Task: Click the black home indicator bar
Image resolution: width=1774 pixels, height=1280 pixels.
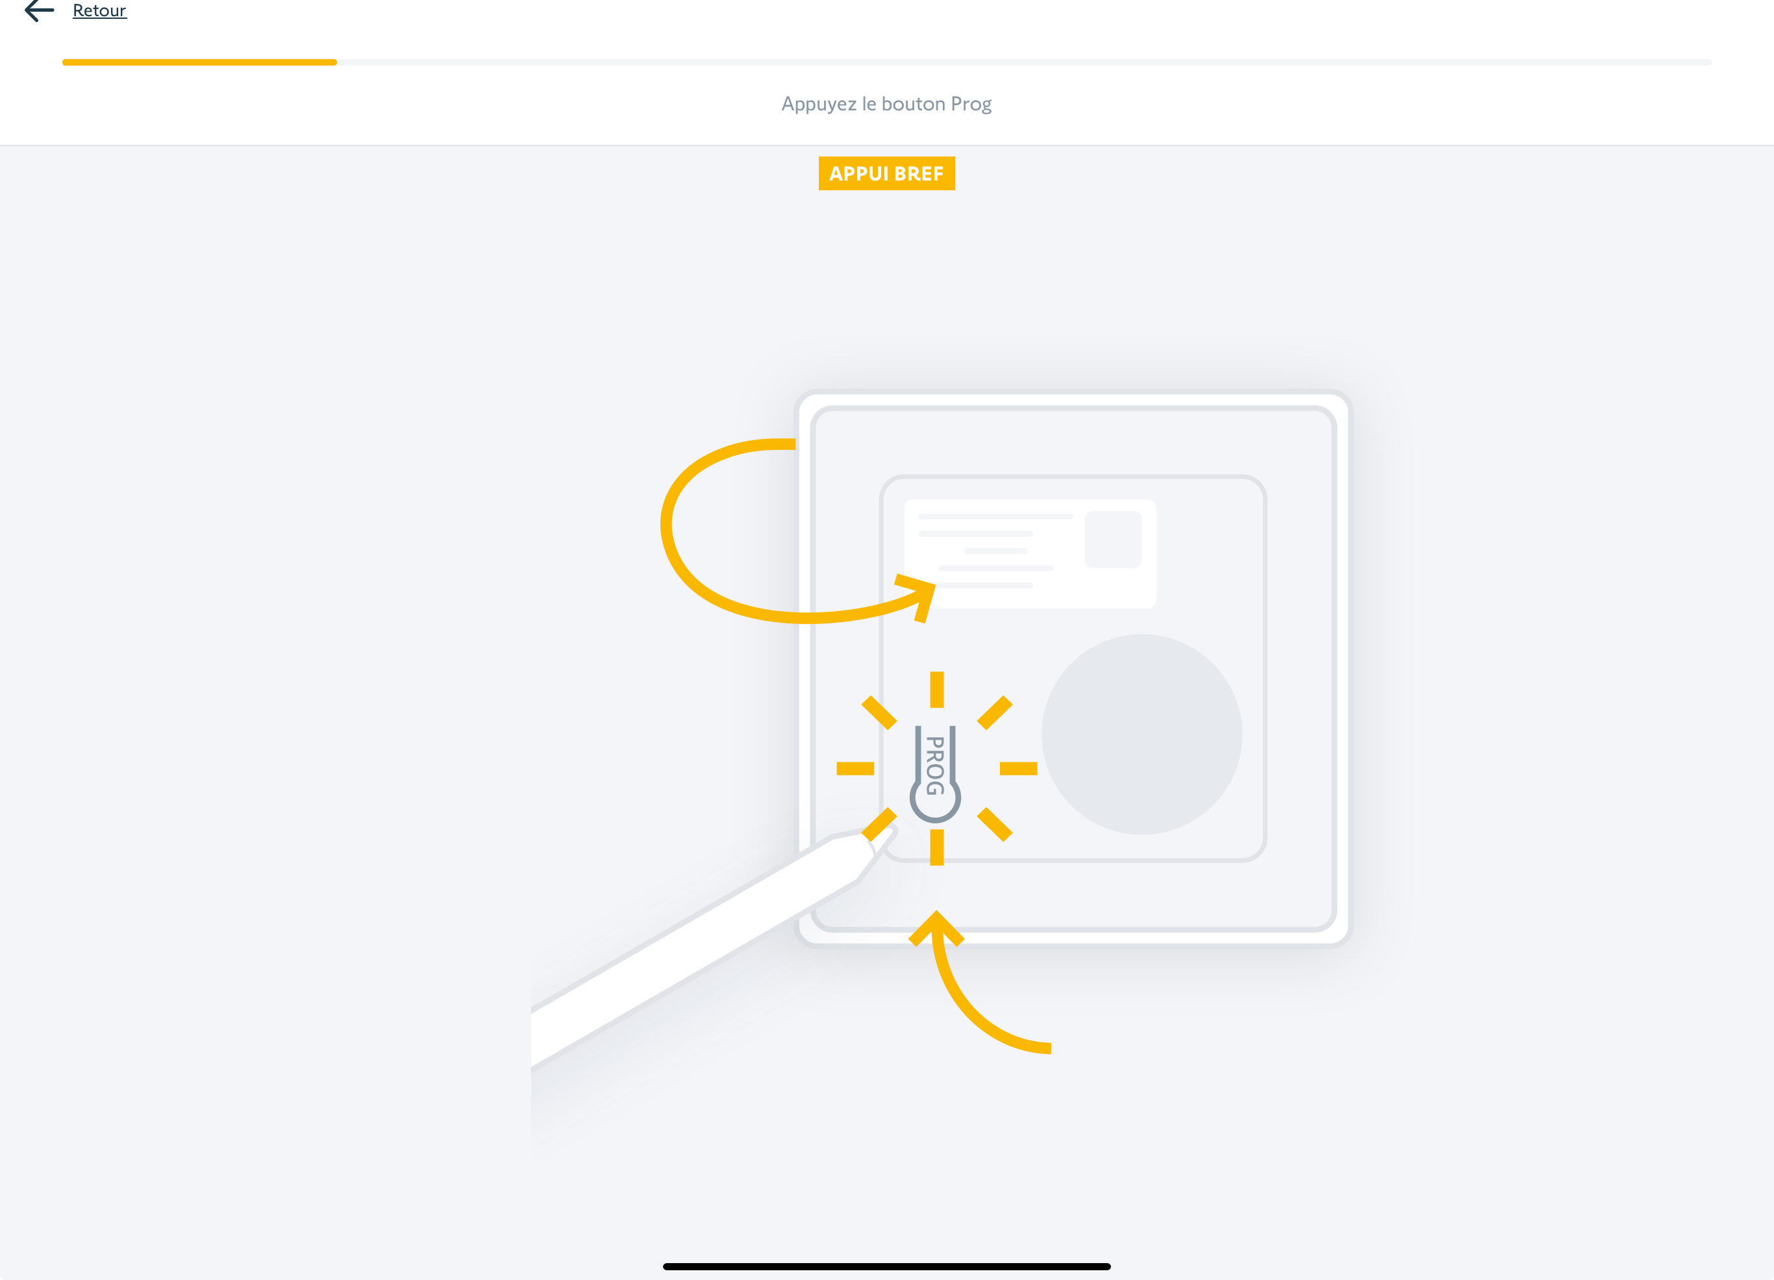Action: point(886,1266)
